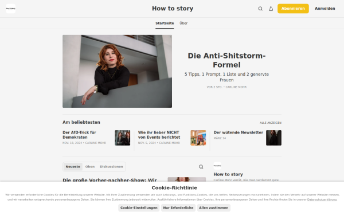The width and height of the screenshot is (344, 215).
Task: Click the Am beliebtesten heading
Action: tap(81, 123)
